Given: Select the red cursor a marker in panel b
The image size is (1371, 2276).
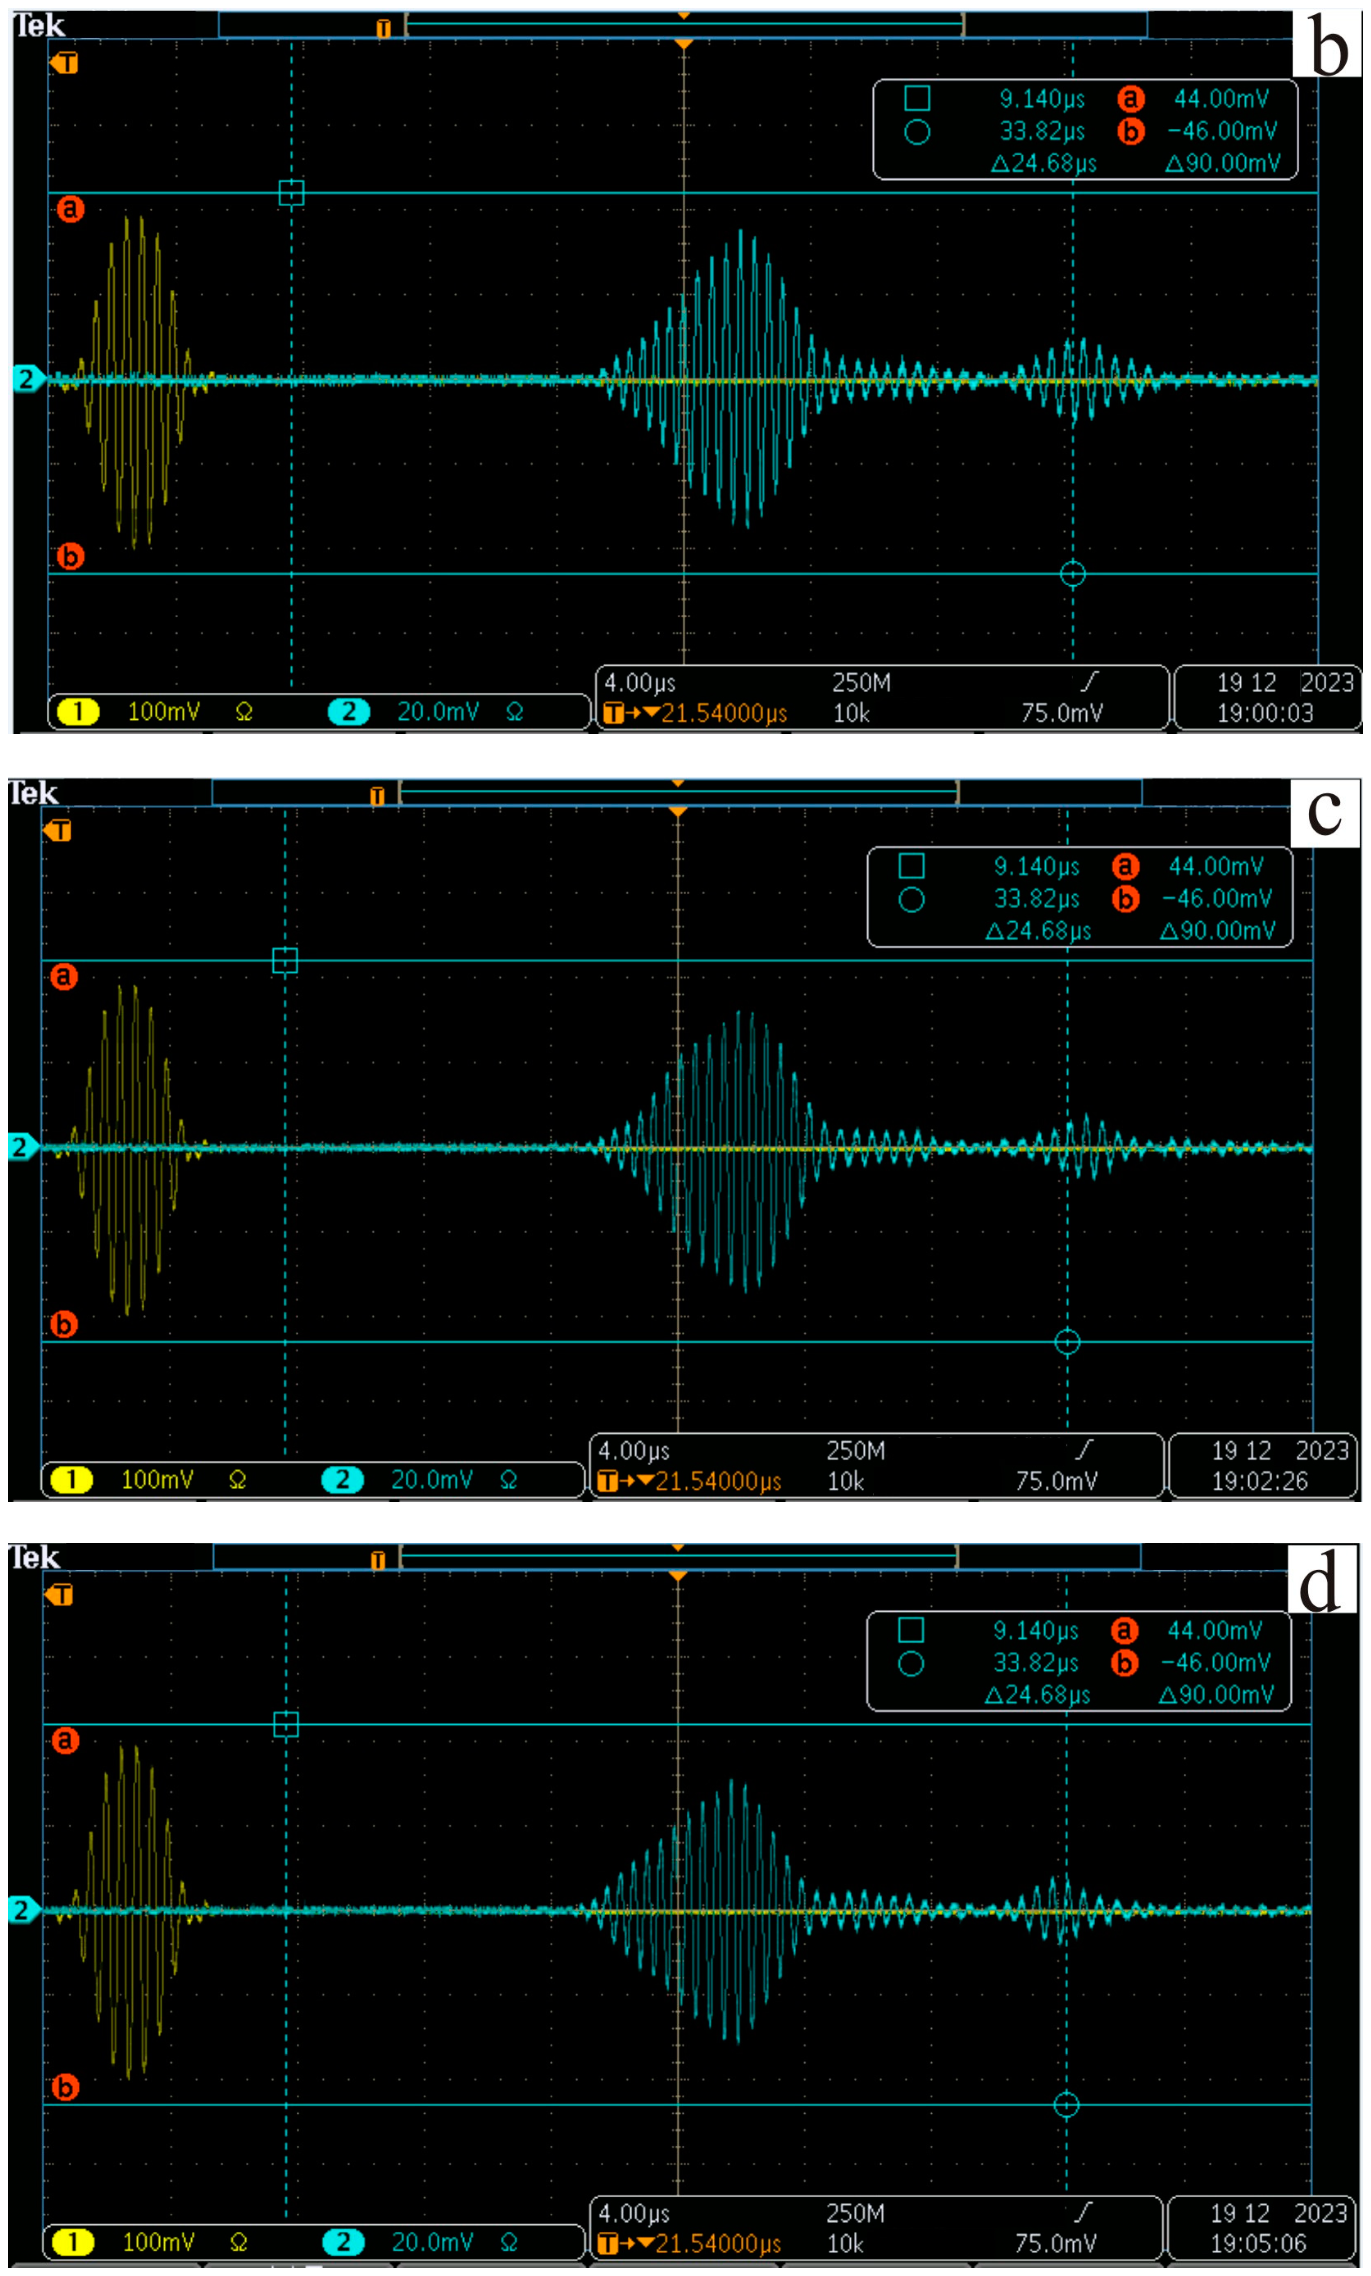Looking at the screenshot, I should pyautogui.click(x=70, y=209).
